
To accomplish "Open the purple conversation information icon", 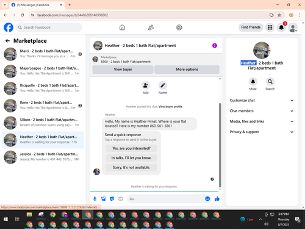I will [215, 46].
